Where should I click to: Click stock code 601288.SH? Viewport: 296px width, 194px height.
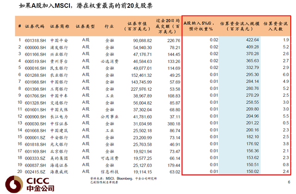tap(35, 75)
